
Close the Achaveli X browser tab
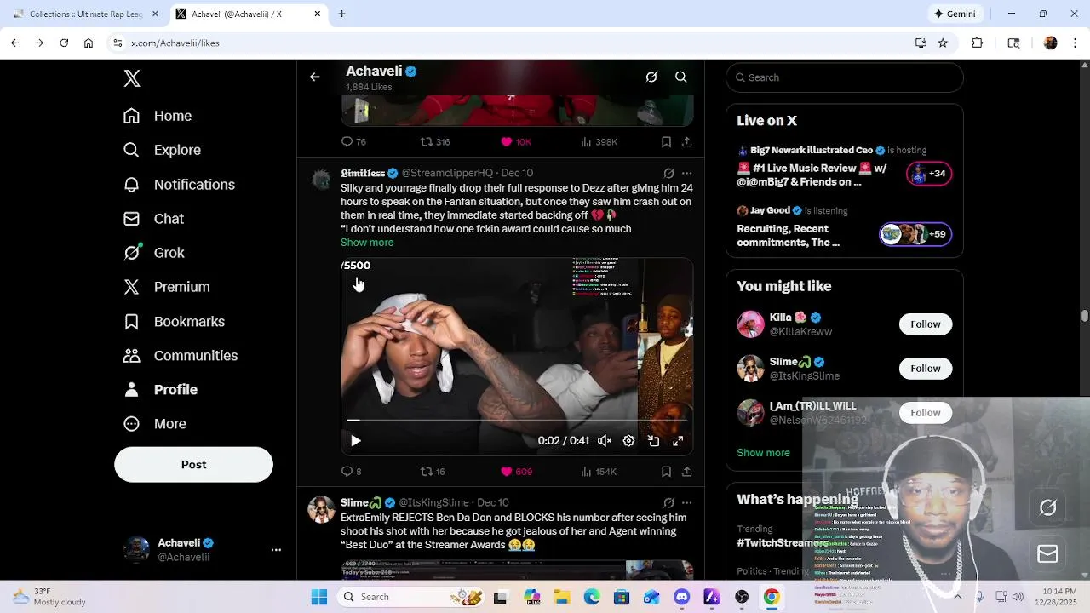click(x=318, y=14)
